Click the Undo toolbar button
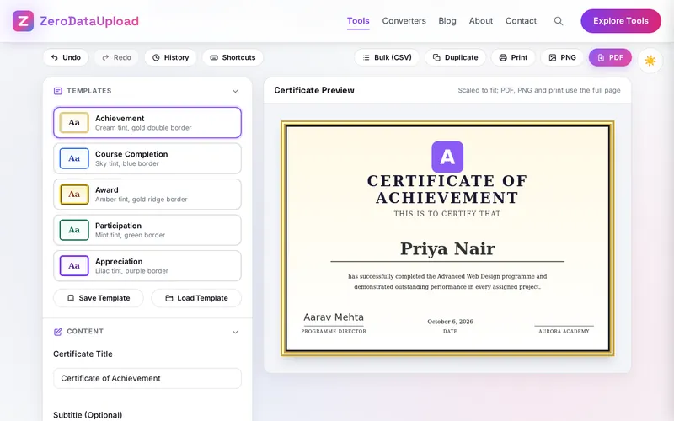Viewport: 674px width, 421px height. point(66,57)
